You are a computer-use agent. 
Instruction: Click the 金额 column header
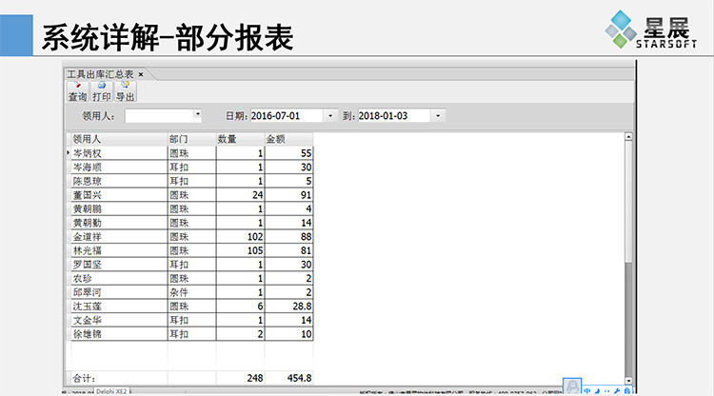click(x=288, y=139)
